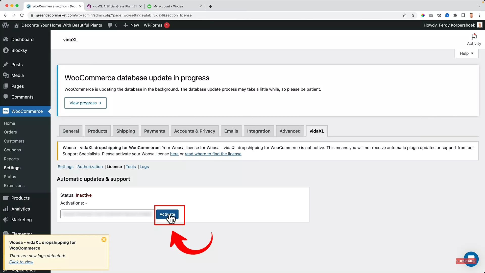Viewport: 485px width, 273px height.
Task: Select the Posts pushpin icon
Action: pyautogui.click(x=6, y=64)
